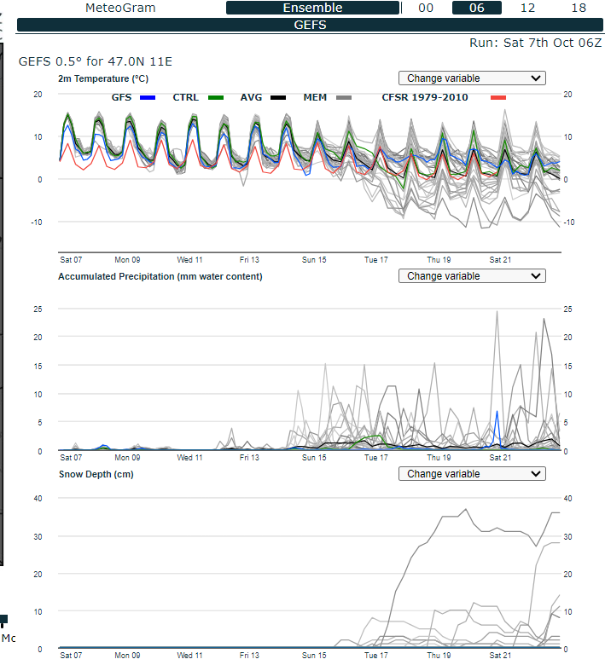This screenshot has height=665, width=605.
Task: Click the GFS legend label
Action: [x=121, y=97]
